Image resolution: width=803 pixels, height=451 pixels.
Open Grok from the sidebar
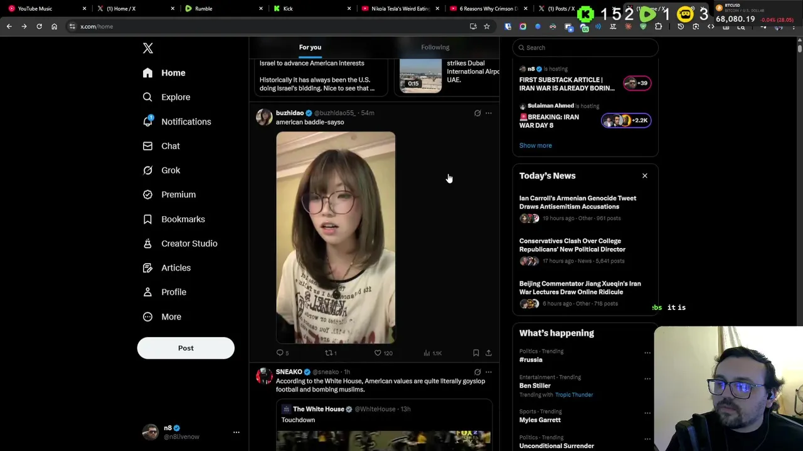tap(161, 170)
